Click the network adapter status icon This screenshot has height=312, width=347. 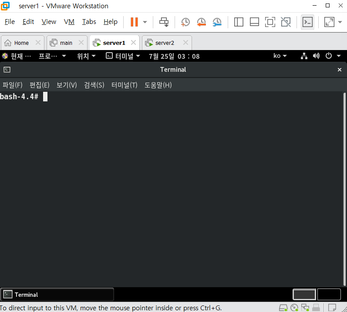point(305,308)
